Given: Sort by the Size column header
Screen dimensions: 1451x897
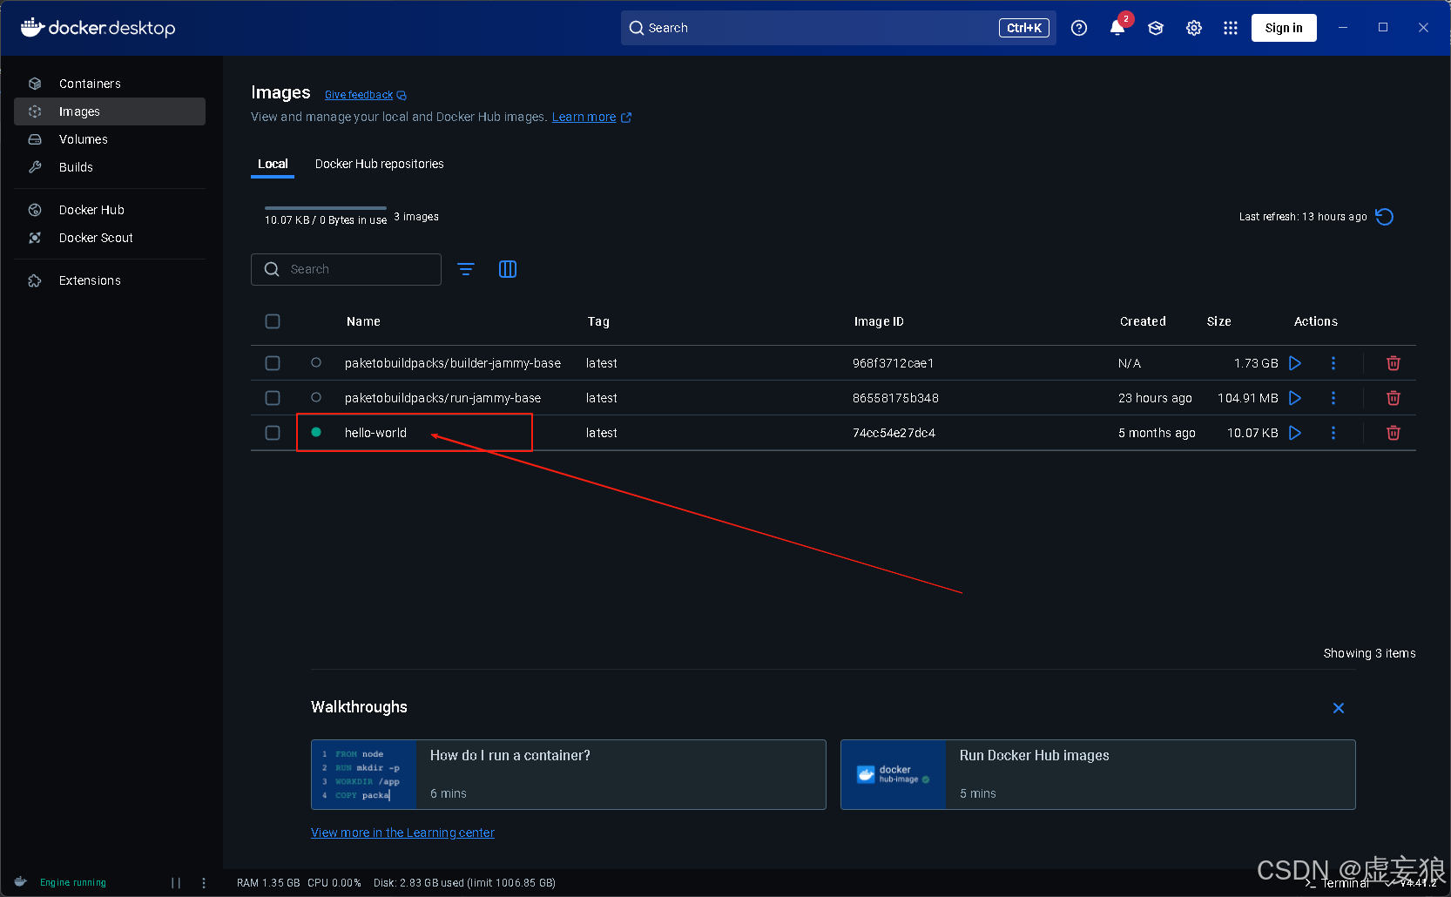Looking at the screenshot, I should 1219,321.
